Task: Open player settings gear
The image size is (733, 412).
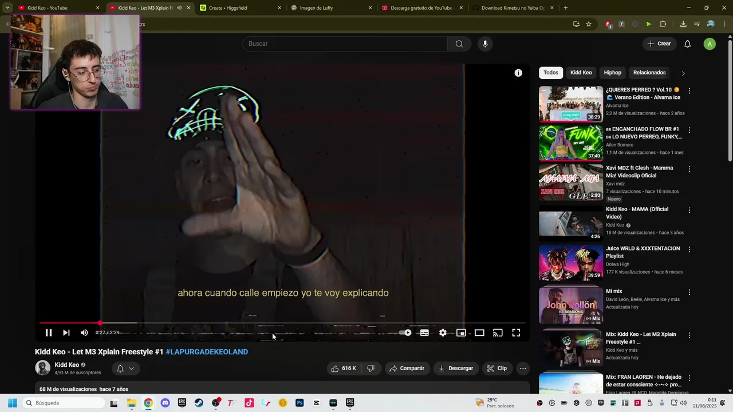Action: click(443, 332)
